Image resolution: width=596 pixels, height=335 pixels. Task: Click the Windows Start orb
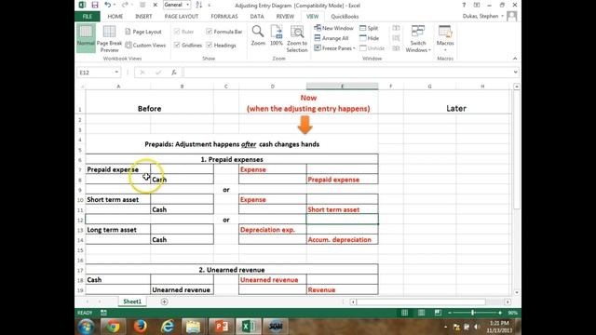[x=87, y=327]
